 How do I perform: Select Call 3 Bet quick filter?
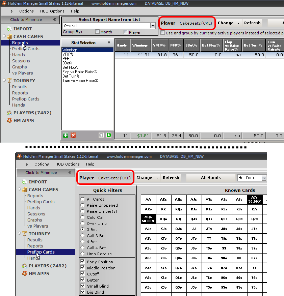82,235
